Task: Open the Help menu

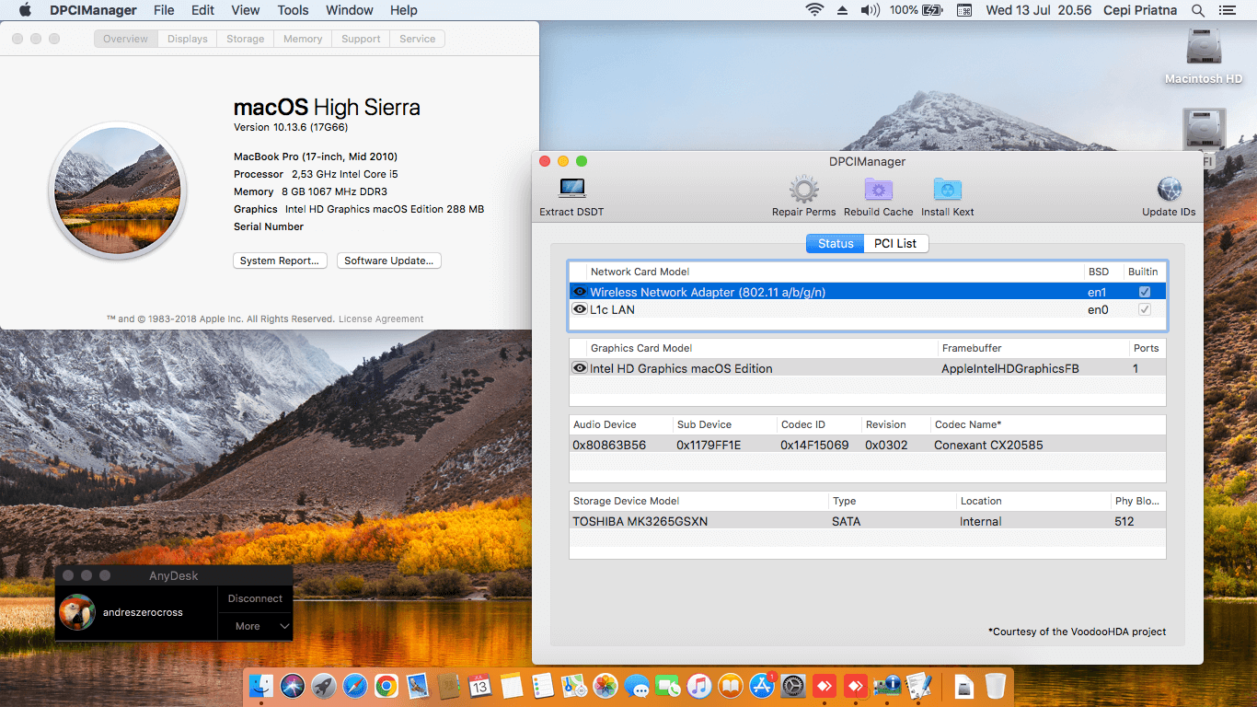Action: tap(403, 10)
